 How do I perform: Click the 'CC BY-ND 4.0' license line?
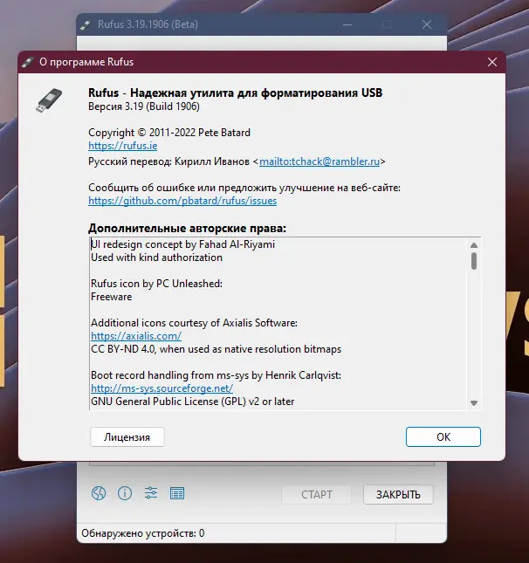(x=216, y=349)
